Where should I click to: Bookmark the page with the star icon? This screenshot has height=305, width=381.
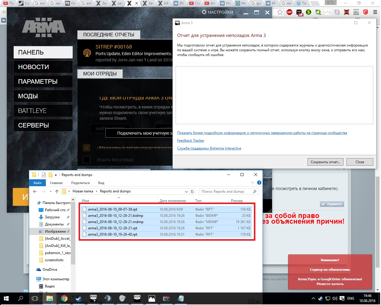(x=280, y=12)
